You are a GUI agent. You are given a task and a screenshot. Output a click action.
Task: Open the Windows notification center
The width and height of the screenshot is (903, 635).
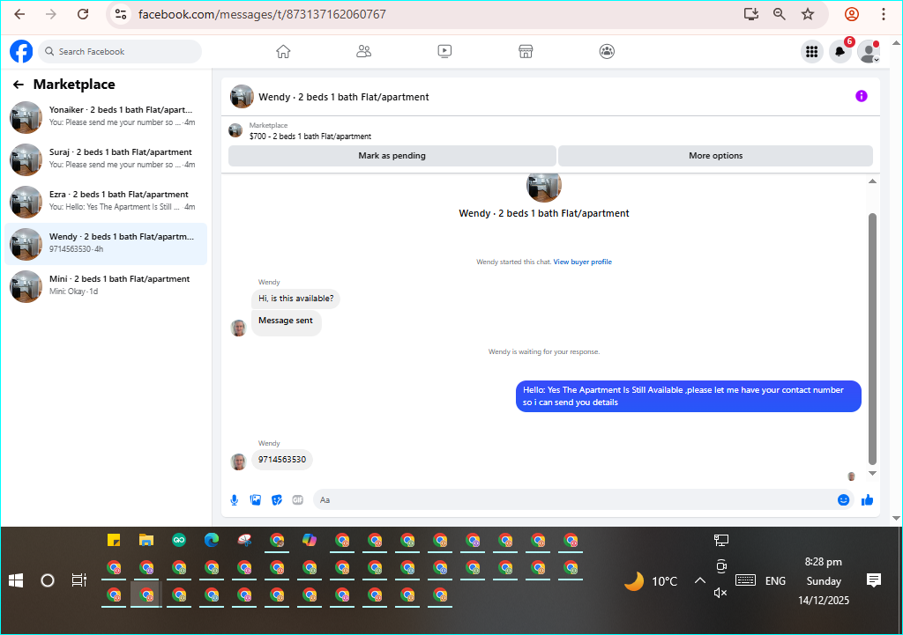coord(874,581)
